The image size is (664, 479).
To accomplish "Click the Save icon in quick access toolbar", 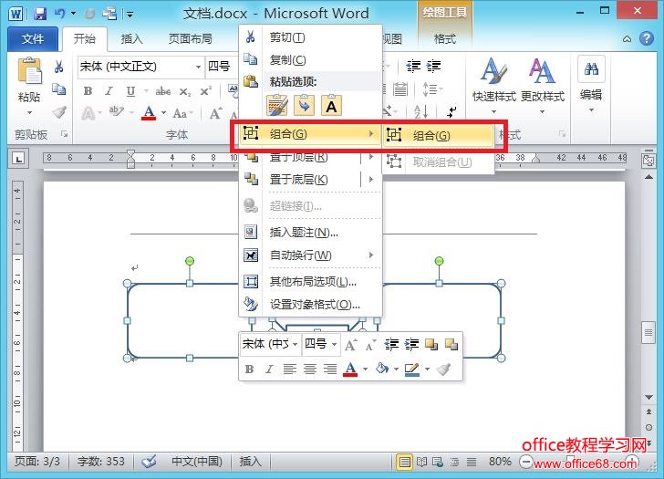I will [40, 14].
